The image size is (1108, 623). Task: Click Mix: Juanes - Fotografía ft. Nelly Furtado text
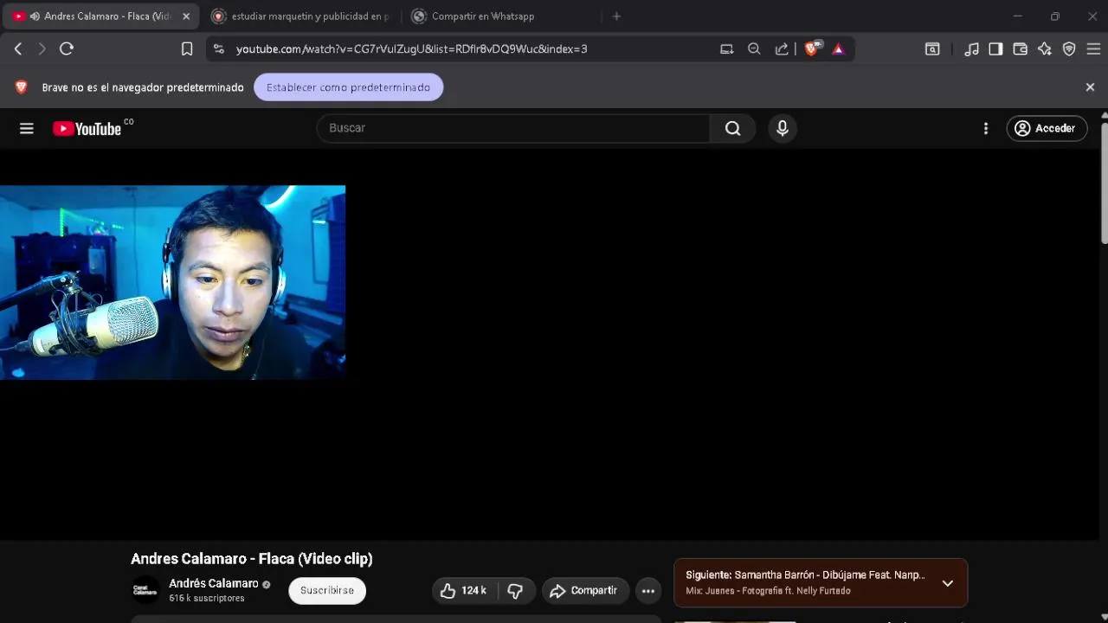pyautogui.click(x=768, y=591)
